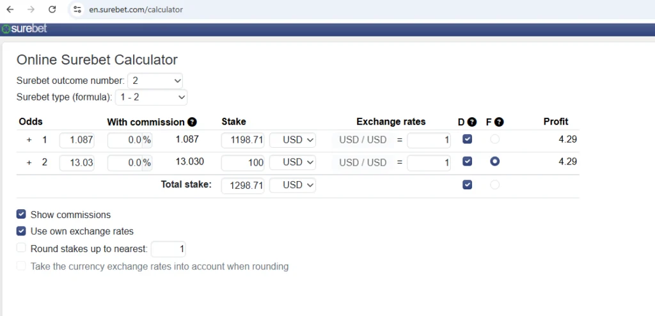
Task: Click the Show commissions label text
Action: [70, 215]
